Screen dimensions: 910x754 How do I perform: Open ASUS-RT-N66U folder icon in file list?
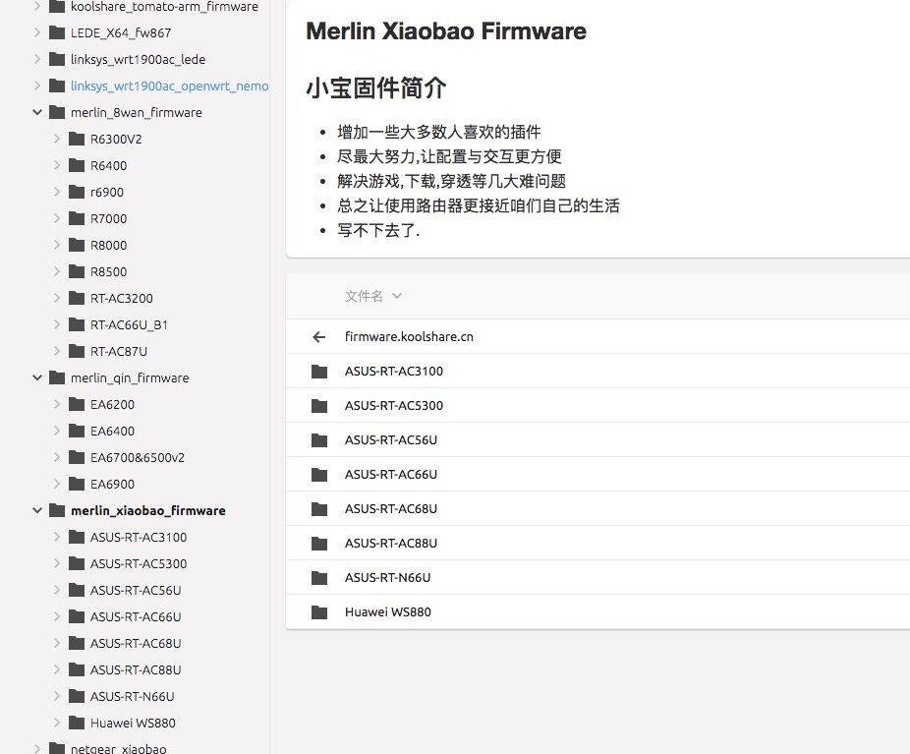(319, 578)
